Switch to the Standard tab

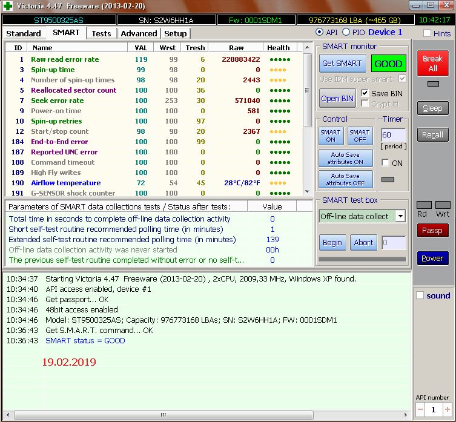(x=24, y=33)
